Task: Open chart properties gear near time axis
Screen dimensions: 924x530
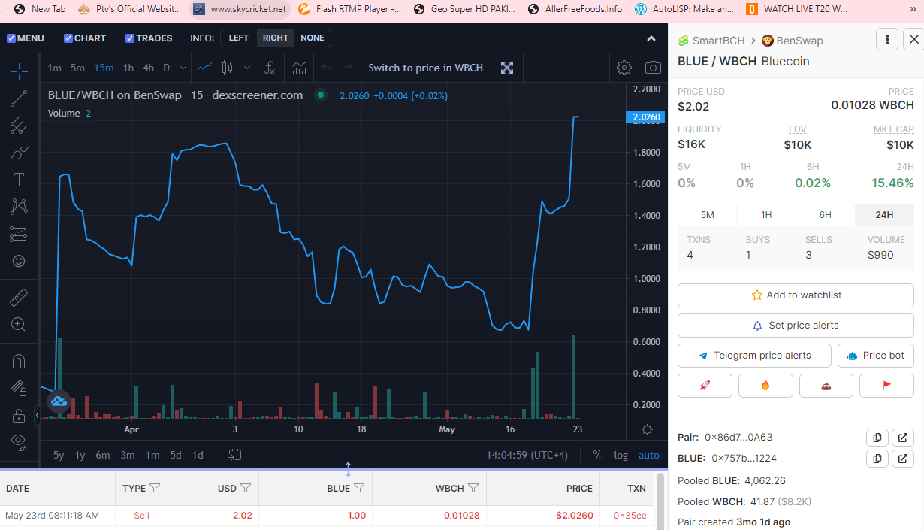Action: pos(647,429)
